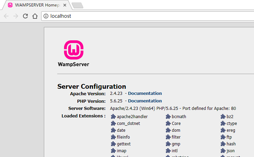
Task: Click the ctype extension puzzle icon
Action: pyautogui.click(x=223, y=124)
